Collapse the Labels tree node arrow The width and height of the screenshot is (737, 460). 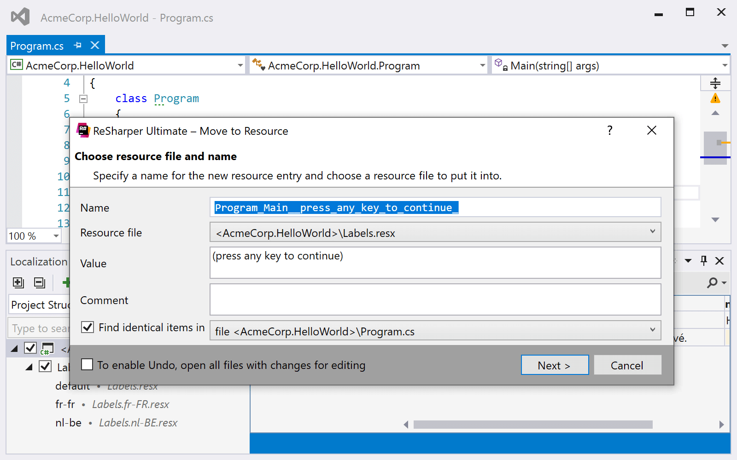(29, 367)
